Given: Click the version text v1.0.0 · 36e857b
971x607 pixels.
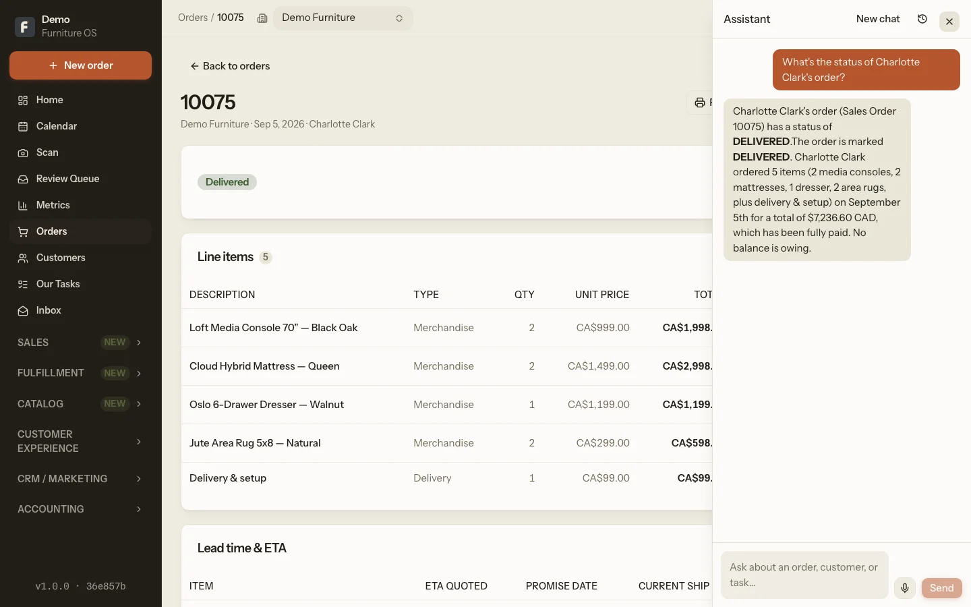Looking at the screenshot, I should [80, 586].
